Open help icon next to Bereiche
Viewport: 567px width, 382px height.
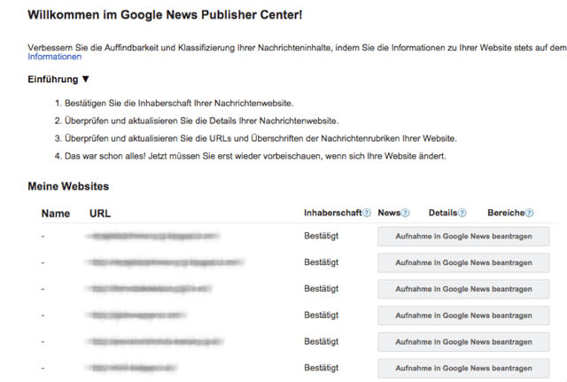(529, 213)
